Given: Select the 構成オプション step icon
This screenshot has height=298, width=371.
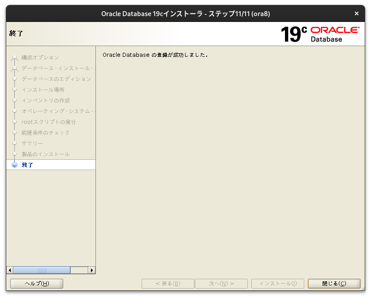Looking at the screenshot, I should point(15,57).
